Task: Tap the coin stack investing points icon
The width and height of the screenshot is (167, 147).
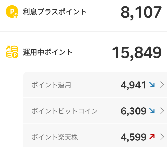Action: click(12, 52)
